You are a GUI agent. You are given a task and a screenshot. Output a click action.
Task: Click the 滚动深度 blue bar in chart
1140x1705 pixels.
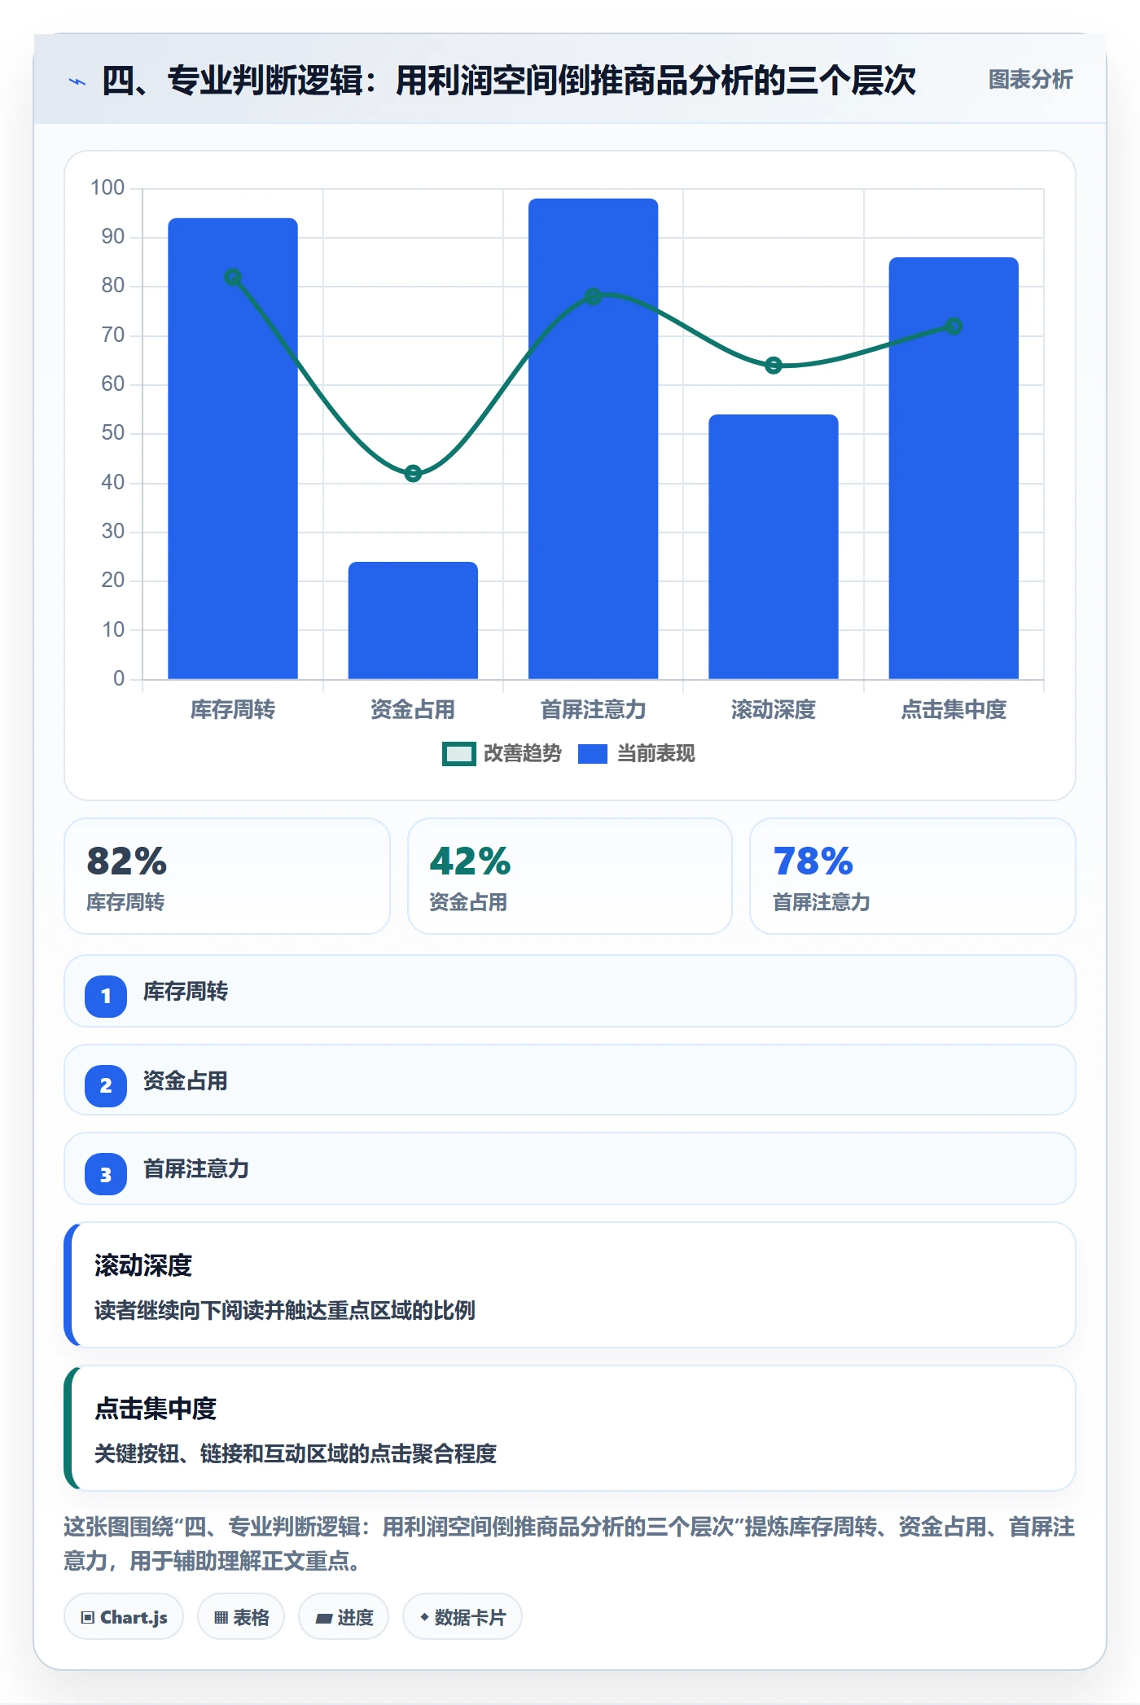click(773, 546)
